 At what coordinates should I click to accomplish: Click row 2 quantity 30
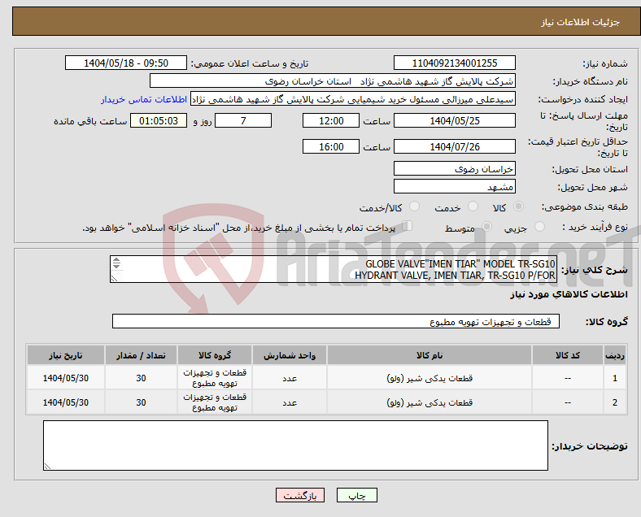coord(141,402)
